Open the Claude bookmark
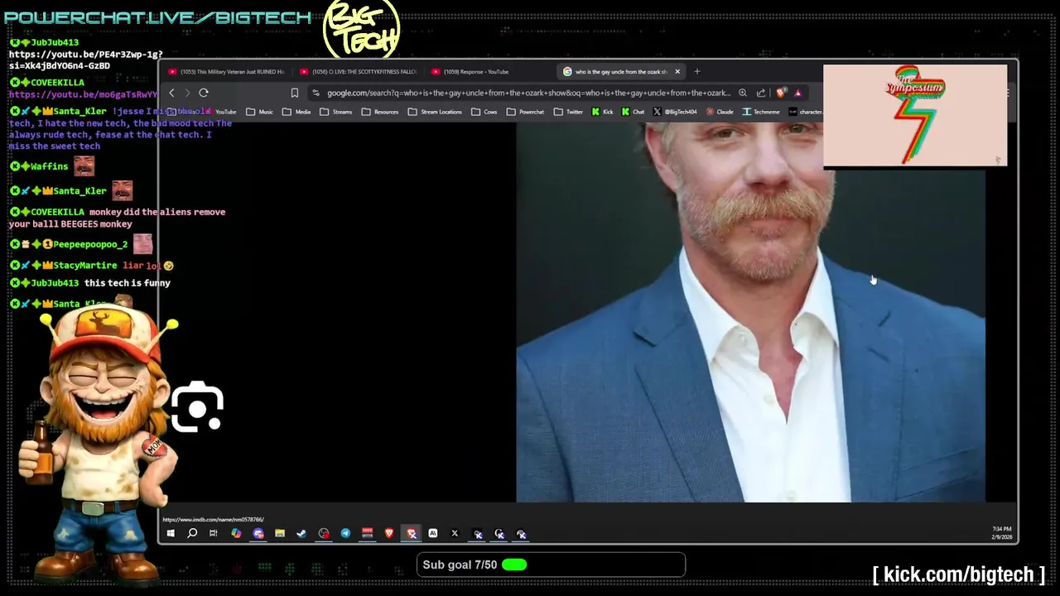This screenshot has width=1060, height=596. pyautogui.click(x=720, y=112)
